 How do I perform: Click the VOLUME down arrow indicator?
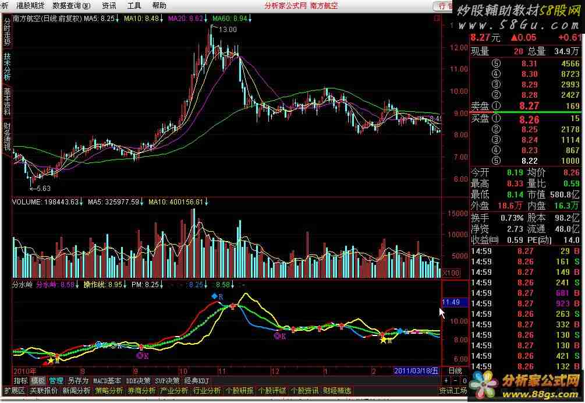81,202
